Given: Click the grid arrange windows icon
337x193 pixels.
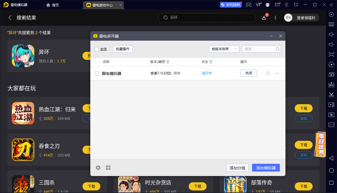Looking at the screenshot, I should pyautogui.click(x=108, y=168).
